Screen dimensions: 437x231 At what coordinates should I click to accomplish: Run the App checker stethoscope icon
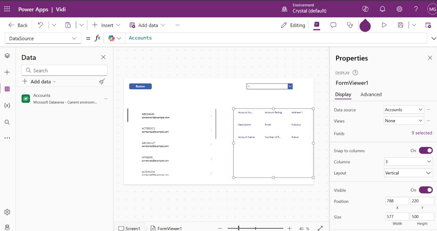pos(350,25)
